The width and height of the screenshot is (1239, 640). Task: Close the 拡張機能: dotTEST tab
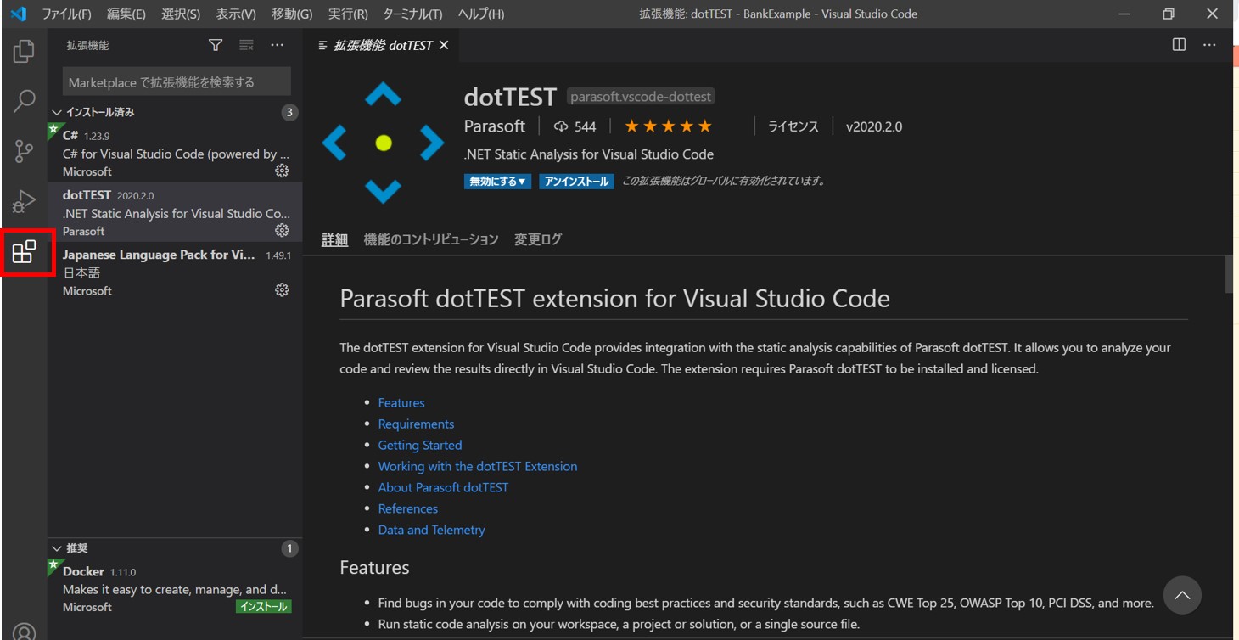444,45
